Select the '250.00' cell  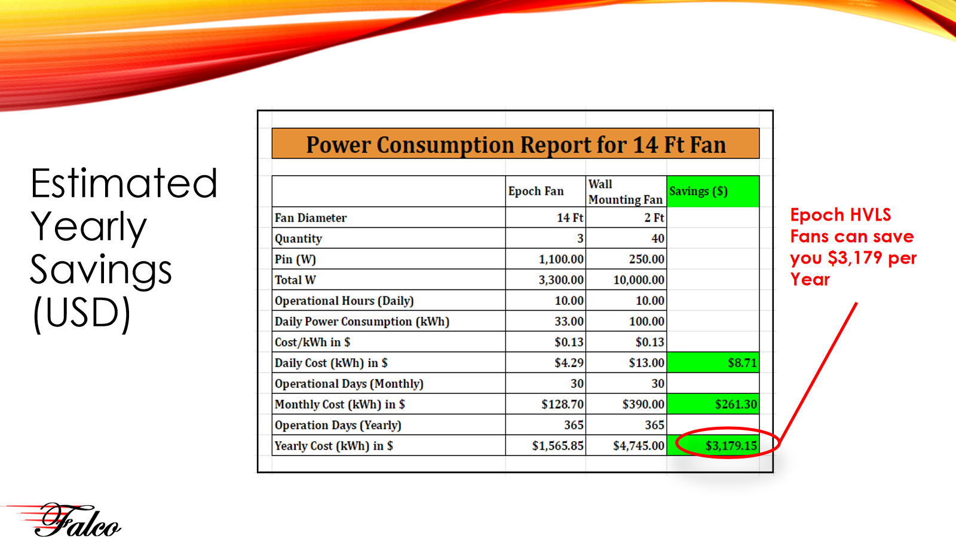point(626,259)
